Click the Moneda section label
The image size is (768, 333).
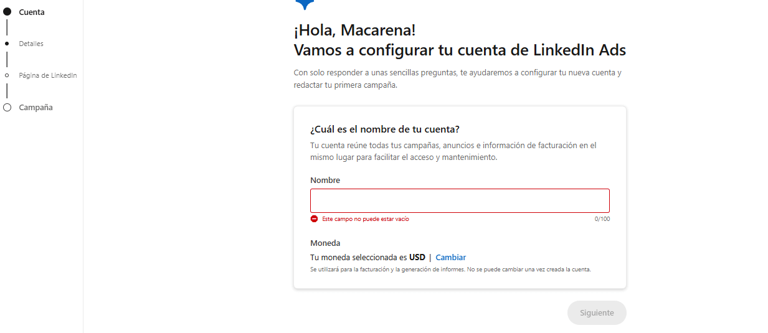(325, 243)
